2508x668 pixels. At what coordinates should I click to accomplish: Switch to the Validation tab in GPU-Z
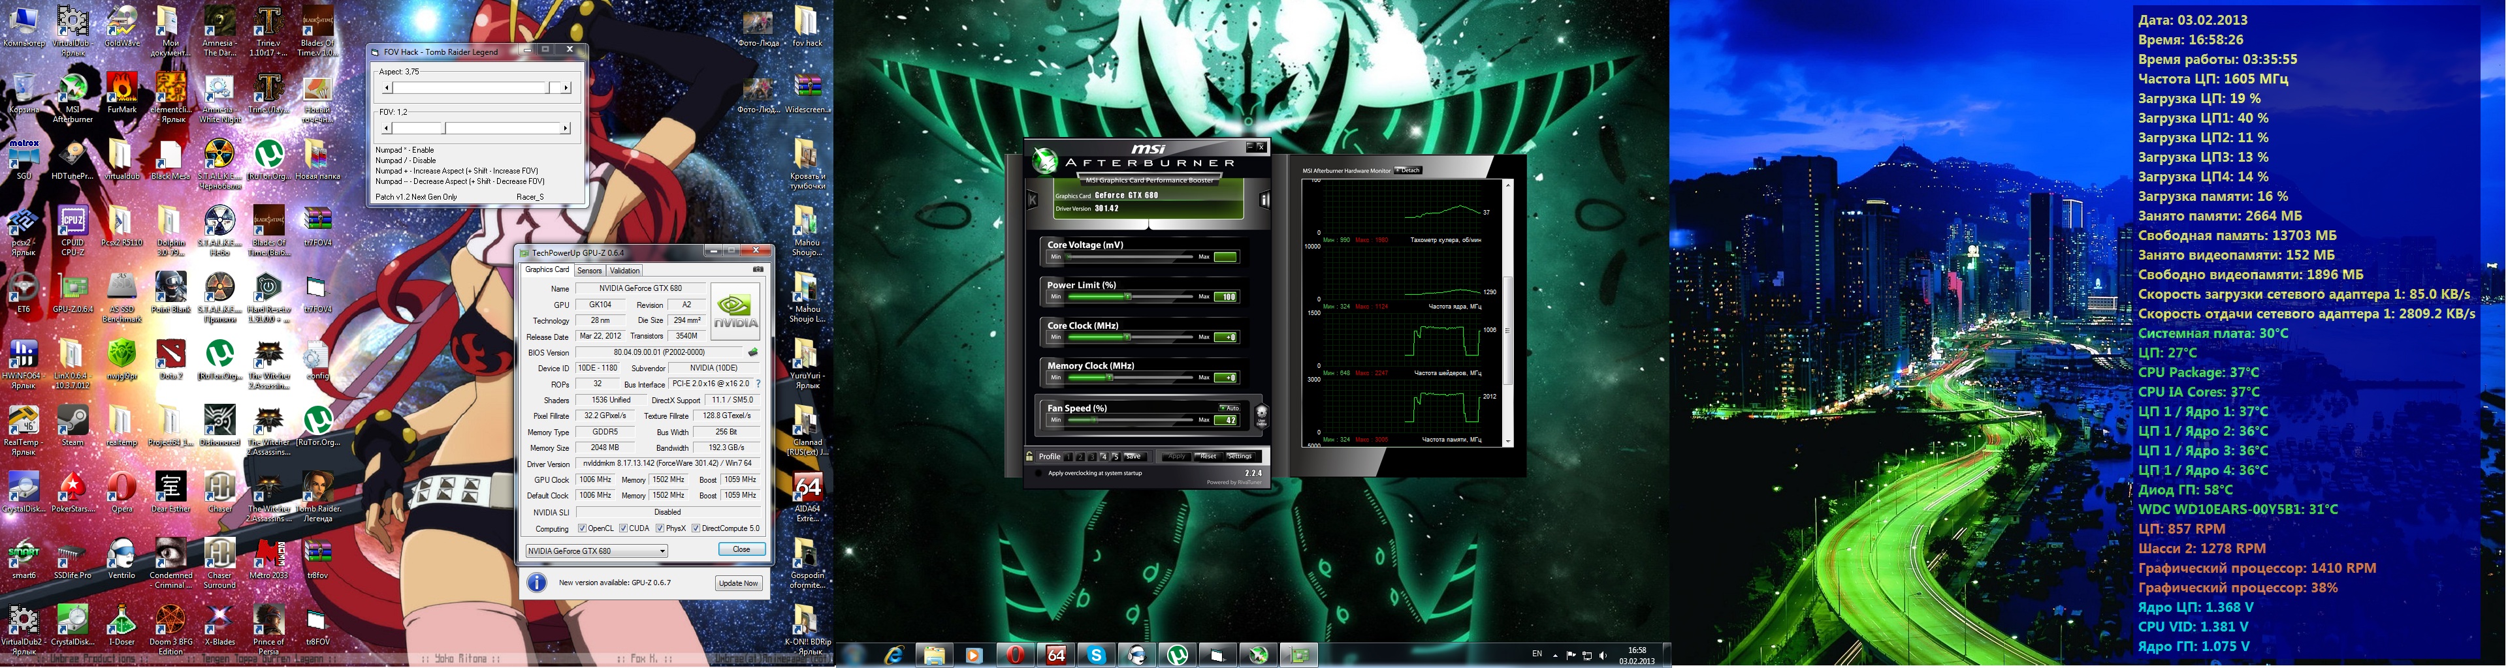click(624, 270)
